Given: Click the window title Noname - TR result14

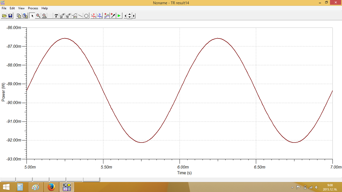Looking at the screenshot, I should tap(171, 3).
